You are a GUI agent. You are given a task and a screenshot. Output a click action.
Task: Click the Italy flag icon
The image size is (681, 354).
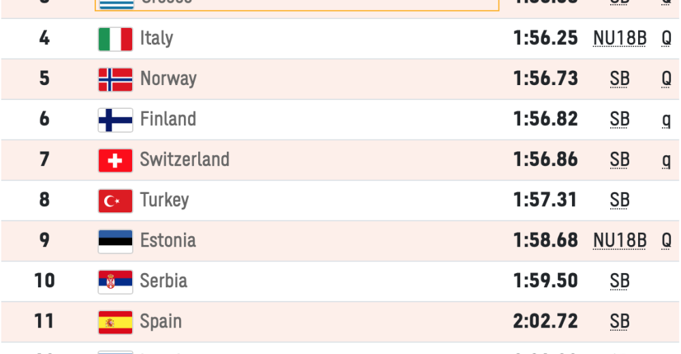tap(115, 39)
